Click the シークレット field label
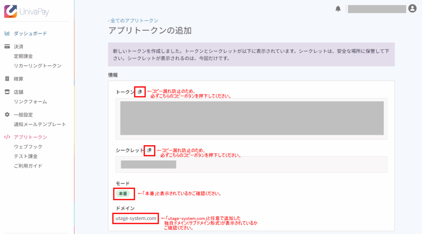This screenshot has width=422, height=234. pyautogui.click(x=130, y=150)
